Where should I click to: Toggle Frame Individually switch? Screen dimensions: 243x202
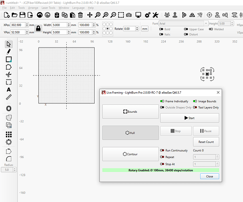pyautogui.click(x=162, y=101)
